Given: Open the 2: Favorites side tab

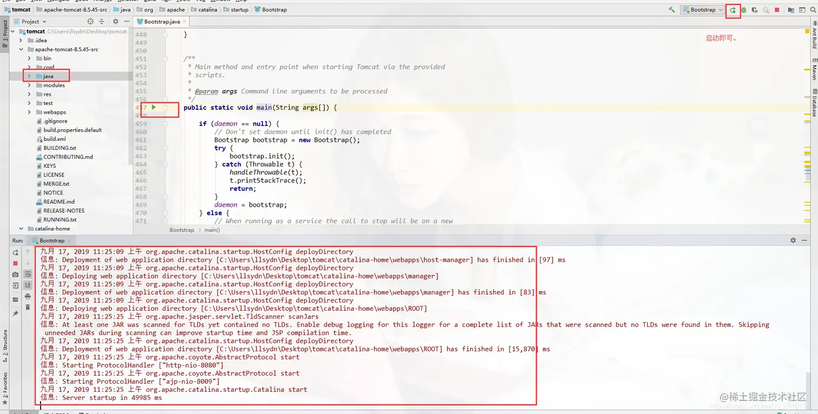Looking at the screenshot, I should (x=5, y=389).
